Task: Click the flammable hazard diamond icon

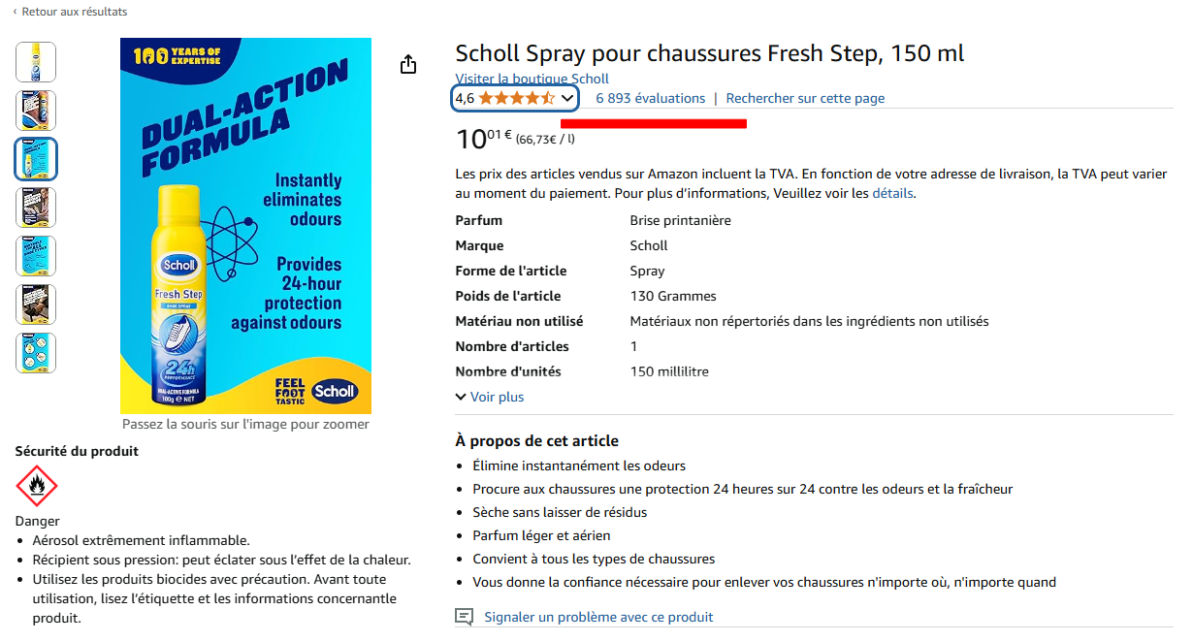Action: (x=37, y=486)
